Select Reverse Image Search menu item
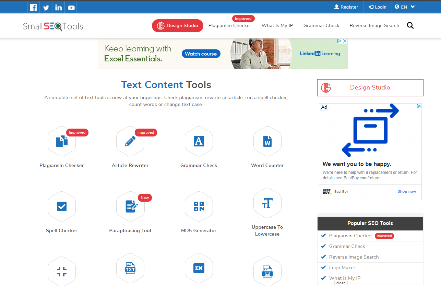 click(374, 25)
